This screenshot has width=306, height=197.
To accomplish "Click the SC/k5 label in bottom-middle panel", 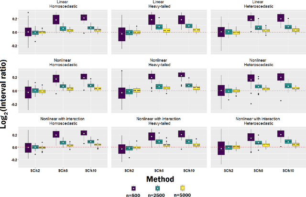I will tap(160, 170).
